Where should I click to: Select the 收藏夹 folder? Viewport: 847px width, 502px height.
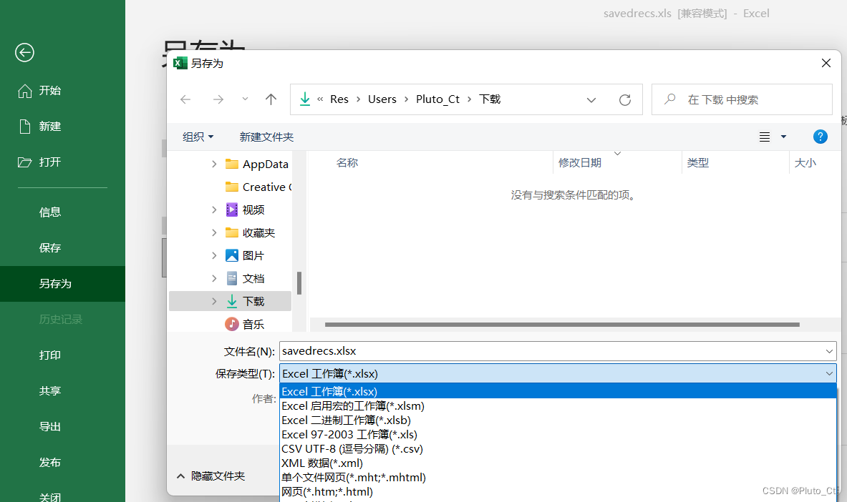point(250,232)
